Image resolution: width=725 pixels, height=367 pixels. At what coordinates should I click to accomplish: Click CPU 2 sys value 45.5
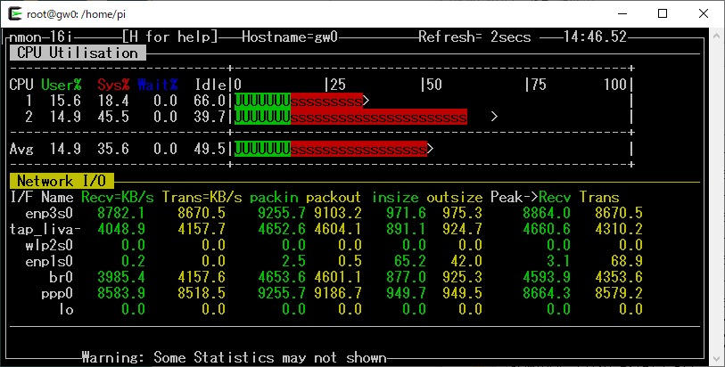click(x=113, y=117)
